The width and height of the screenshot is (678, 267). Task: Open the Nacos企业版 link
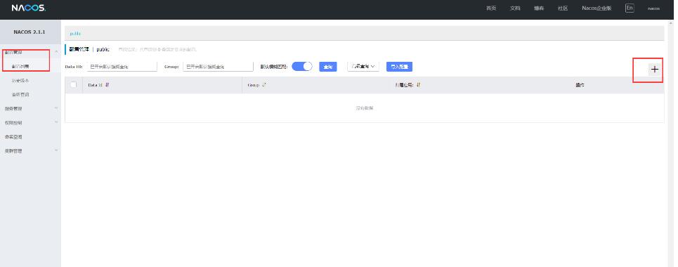596,8
